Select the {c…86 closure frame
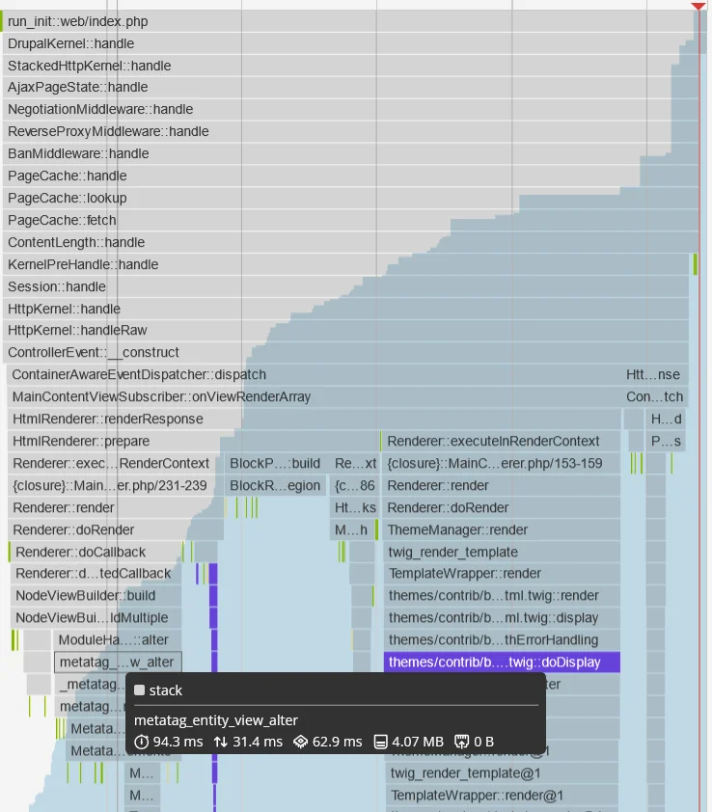The width and height of the screenshot is (712, 812). point(353,485)
